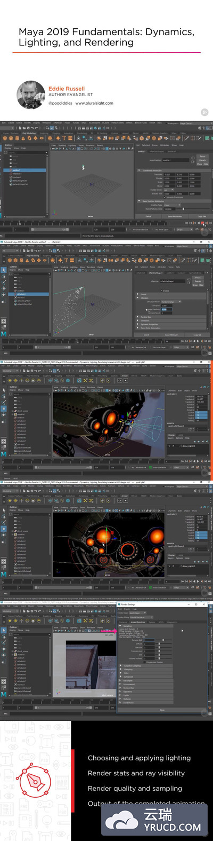Image resolution: width=213 pixels, height=841 pixels.
Task: Click Copy Tab button in first screenshot
Action: pyautogui.click(x=201, y=216)
